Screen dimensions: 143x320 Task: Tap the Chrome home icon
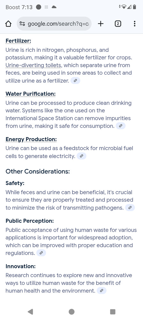point(8,24)
